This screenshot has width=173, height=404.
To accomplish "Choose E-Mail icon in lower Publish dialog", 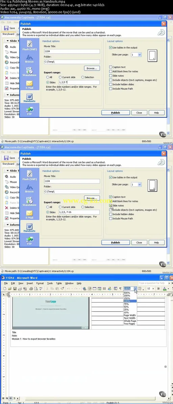I will 29,214.
